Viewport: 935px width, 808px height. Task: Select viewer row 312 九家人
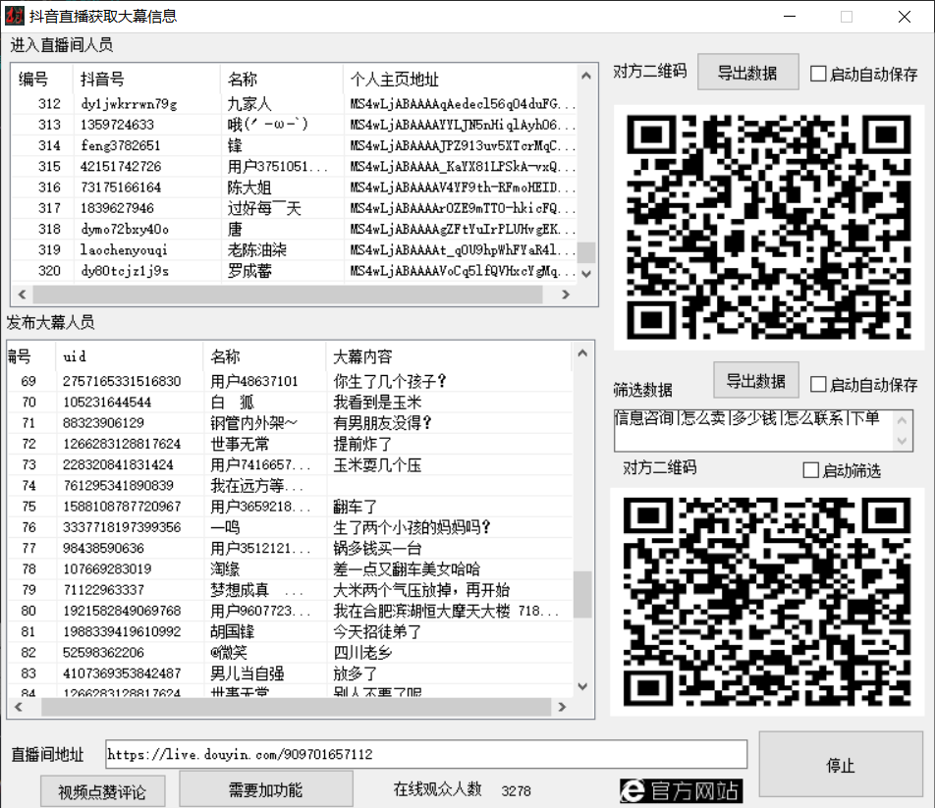[294, 104]
